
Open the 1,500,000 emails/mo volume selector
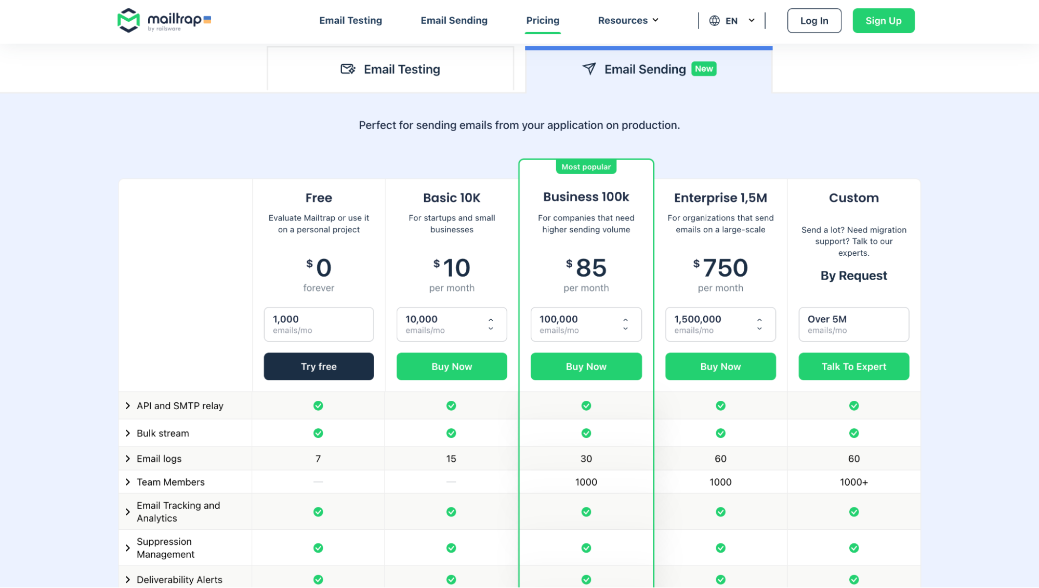click(720, 324)
